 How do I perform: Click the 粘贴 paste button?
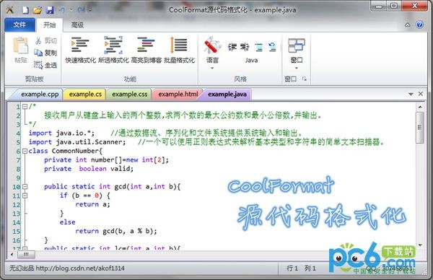(21, 50)
